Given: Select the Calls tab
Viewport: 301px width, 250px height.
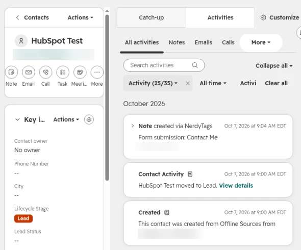Looking at the screenshot, I should point(228,42).
